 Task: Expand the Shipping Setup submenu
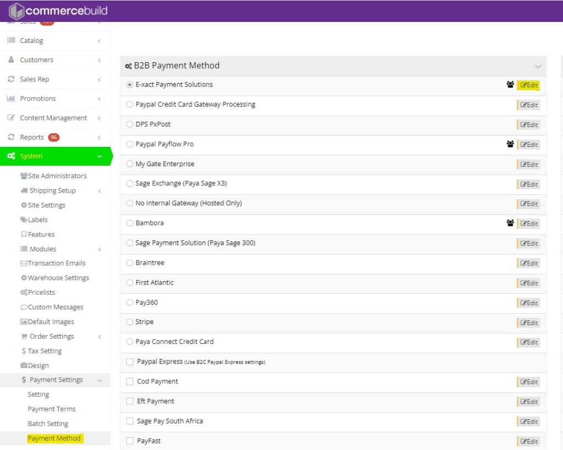click(x=100, y=191)
